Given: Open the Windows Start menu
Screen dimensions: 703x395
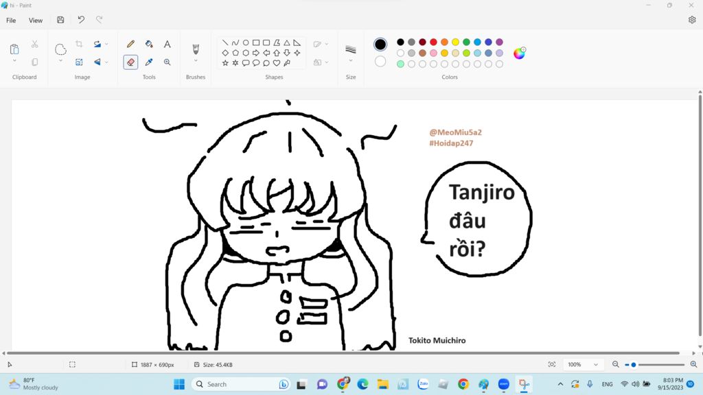Looking at the screenshot, I should point(179,384).
